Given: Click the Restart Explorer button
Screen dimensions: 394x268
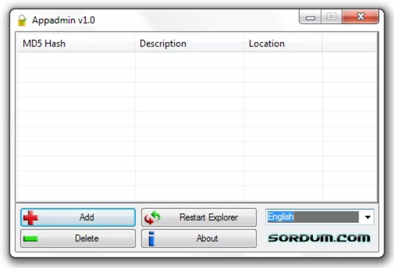Looking at the screenshot, I should click(199, 217).
